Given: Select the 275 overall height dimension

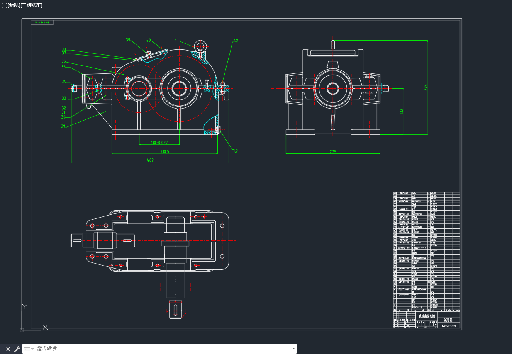Looking at the screenshot, I should point(426,88).
